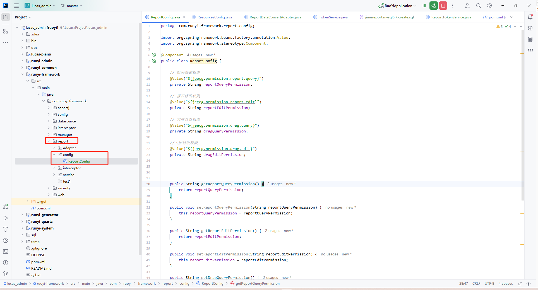Open the Terminal tool window

(6, 252)
